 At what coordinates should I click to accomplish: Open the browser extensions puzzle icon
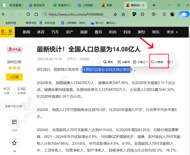pyautogui.click(x=142, y=14)
